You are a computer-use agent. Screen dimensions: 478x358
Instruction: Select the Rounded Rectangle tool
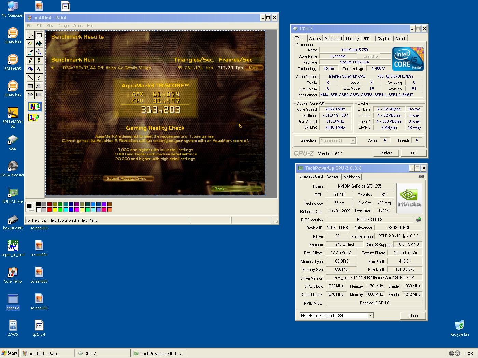pyautogui.click(x=39, y=95)
